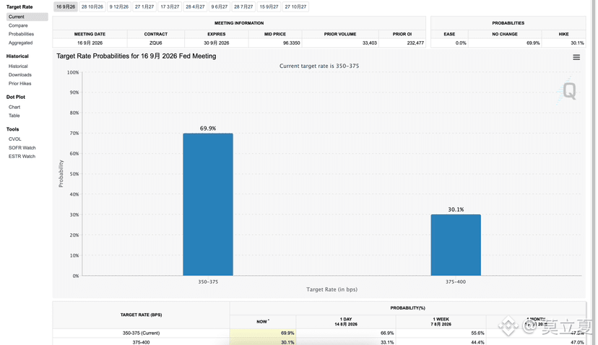The width and height of the screenshot is (598, 345).
Task: Select the 28 7月27 meeting tab
Action: point(243,7)
